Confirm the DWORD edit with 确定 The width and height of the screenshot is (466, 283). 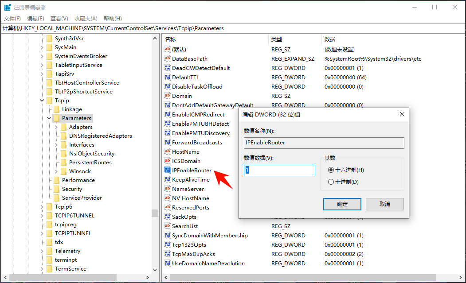tap(342, 204)
